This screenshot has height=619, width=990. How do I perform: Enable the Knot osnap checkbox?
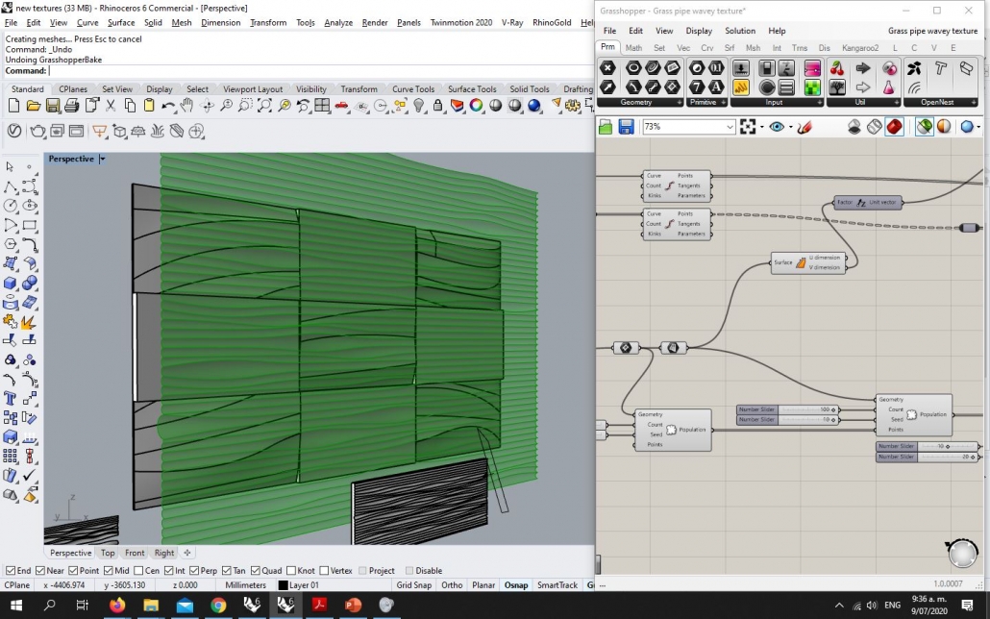pyautogui.click(x=292, y=571)
